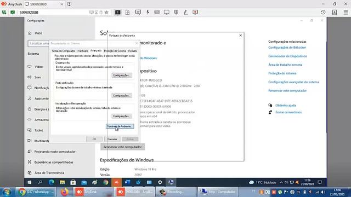Go to Início in settings sidebar
Screen dimensions: 351x197
pyautogui.click(x=38, y=33)
